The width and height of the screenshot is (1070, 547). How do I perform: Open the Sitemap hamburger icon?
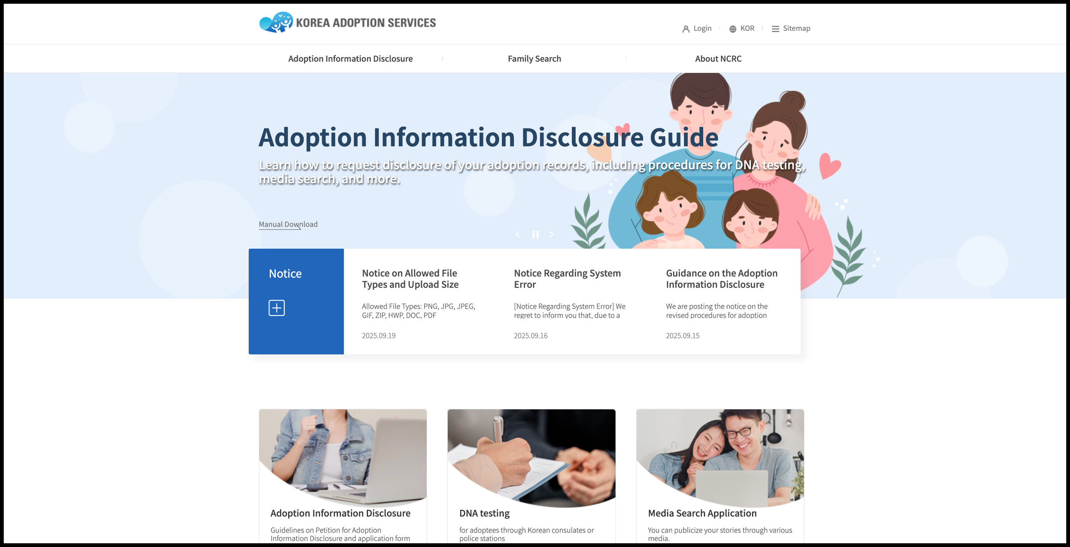coord(775,29)
